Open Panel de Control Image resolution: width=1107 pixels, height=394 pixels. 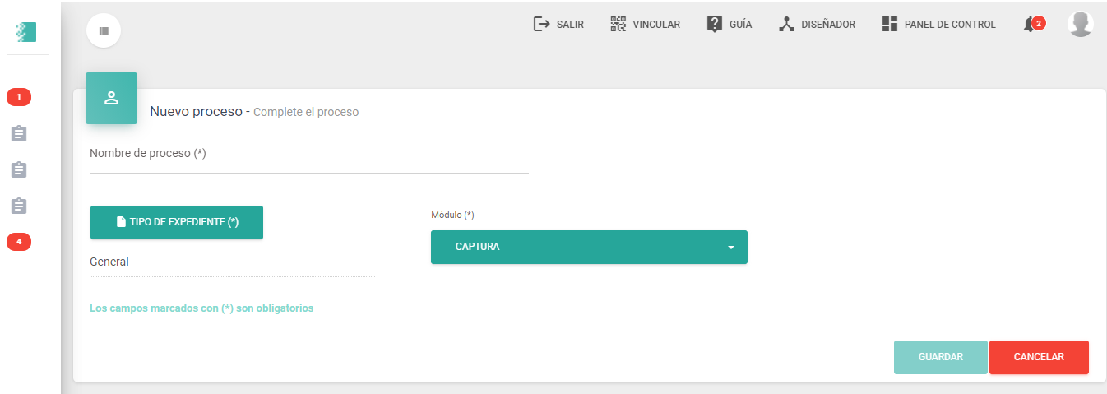[x=938, y=25]
